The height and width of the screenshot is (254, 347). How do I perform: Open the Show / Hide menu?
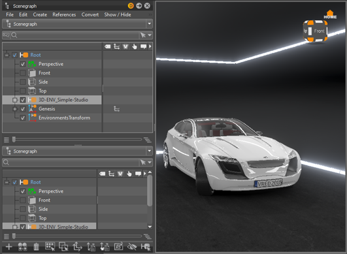[x=118, y=14]
